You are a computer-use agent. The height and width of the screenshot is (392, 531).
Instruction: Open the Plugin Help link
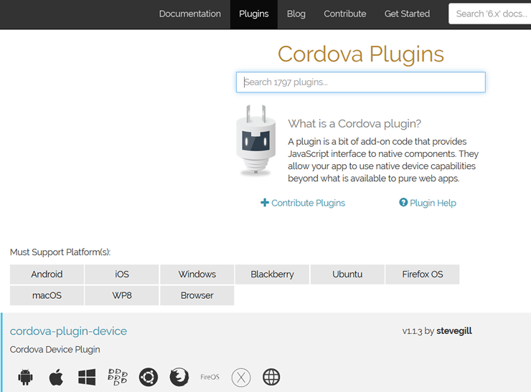point(433,203)
